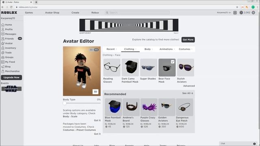Open Blog in the sidebar

click(x=6, y=67)
